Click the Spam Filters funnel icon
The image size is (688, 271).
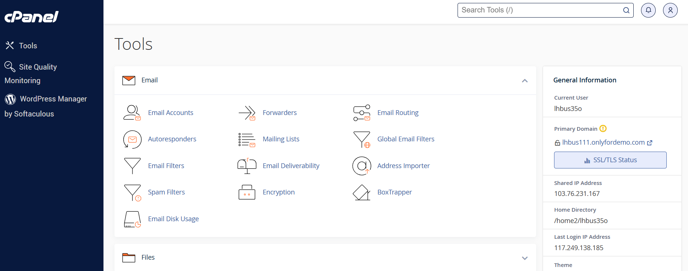[x=132, y=193]
